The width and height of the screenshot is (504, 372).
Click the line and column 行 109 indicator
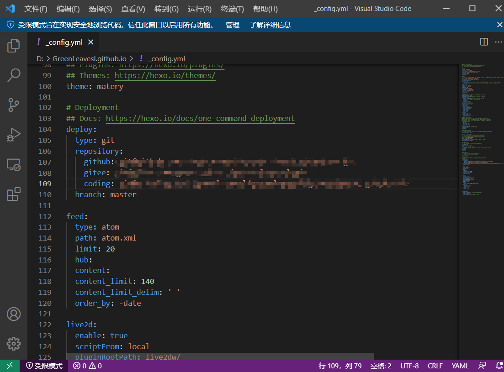tap(340, 366)
